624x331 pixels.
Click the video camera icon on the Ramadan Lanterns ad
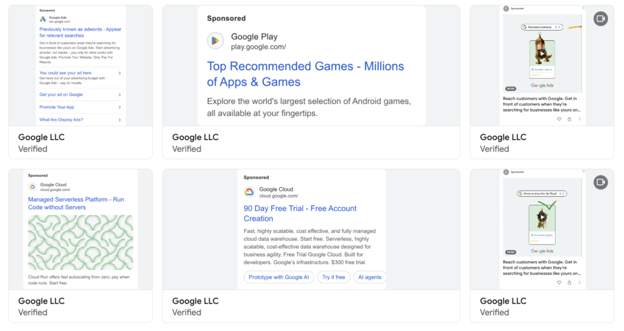tap(600, 19)
